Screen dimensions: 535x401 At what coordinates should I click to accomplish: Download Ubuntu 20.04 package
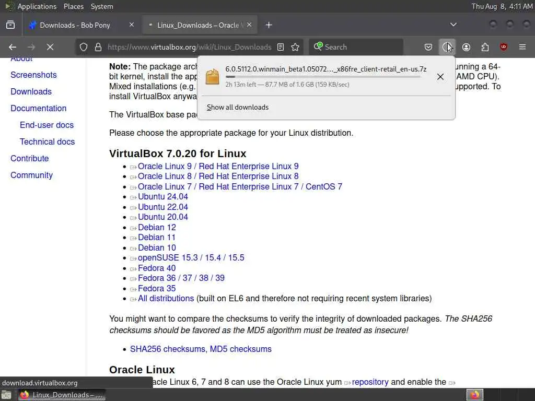(163, 217)
